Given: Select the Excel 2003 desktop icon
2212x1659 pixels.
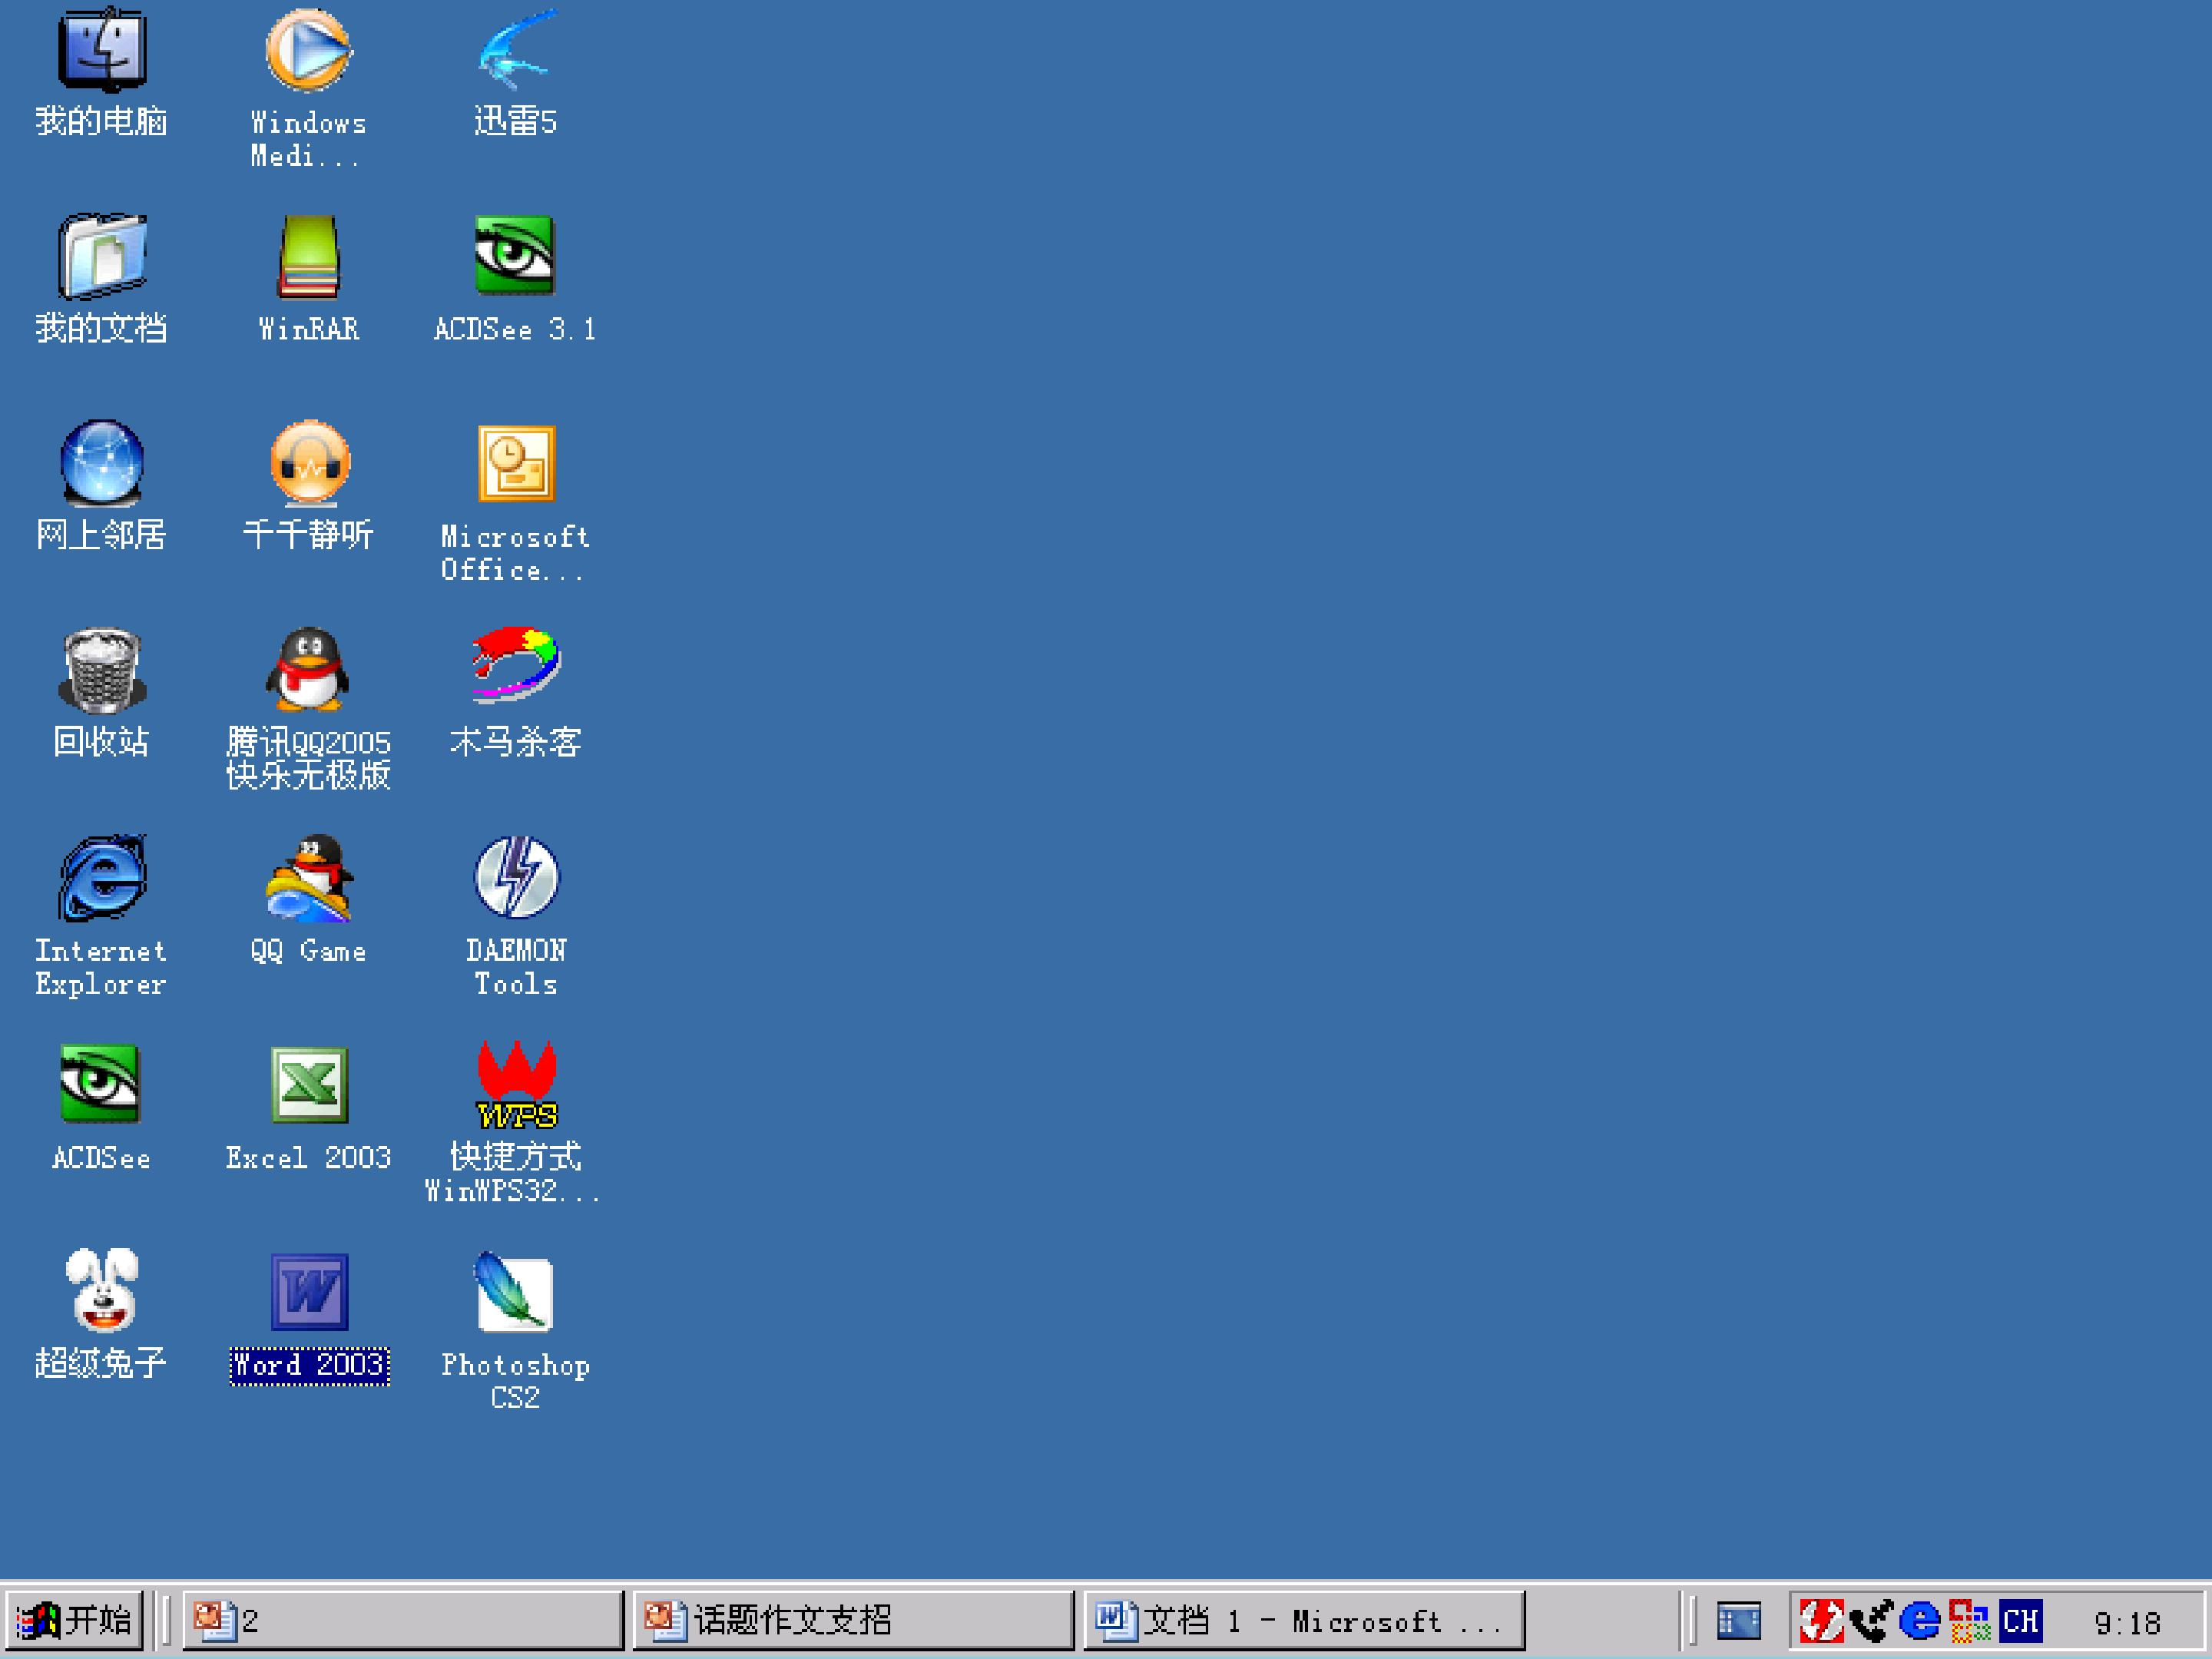Looking at the screenshot, I should [309, 1085].
